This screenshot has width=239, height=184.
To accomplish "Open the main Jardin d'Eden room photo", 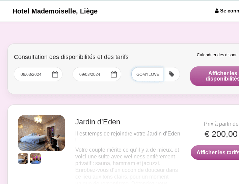I will click(x=42, y=133).
